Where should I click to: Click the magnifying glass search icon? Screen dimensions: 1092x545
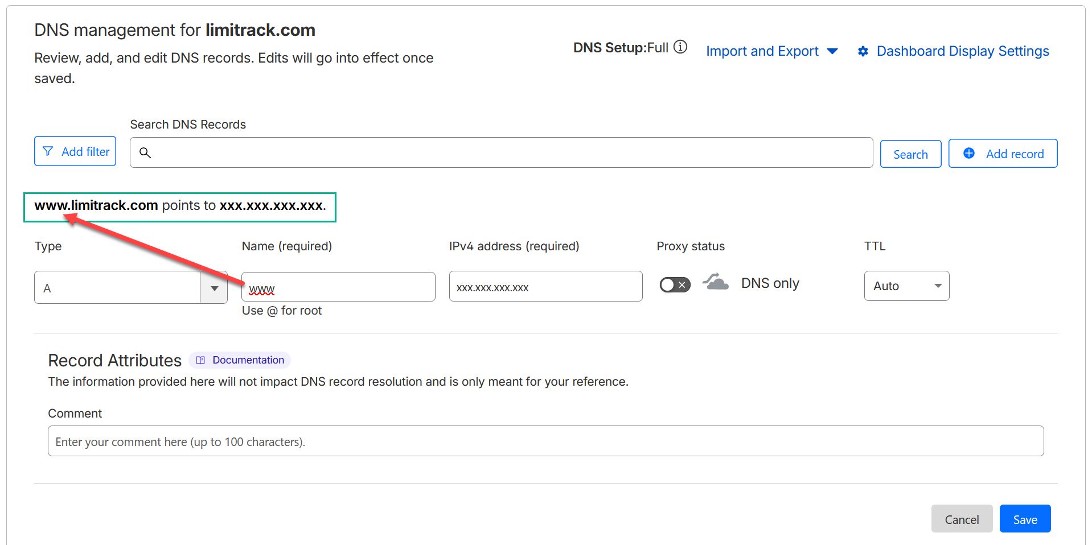pos(145,153)
